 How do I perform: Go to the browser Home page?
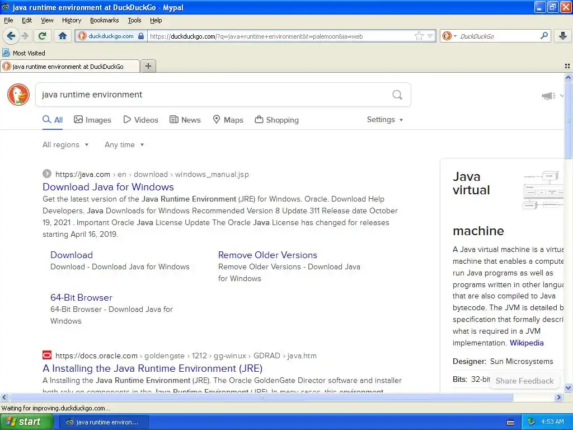coord(63,36)
